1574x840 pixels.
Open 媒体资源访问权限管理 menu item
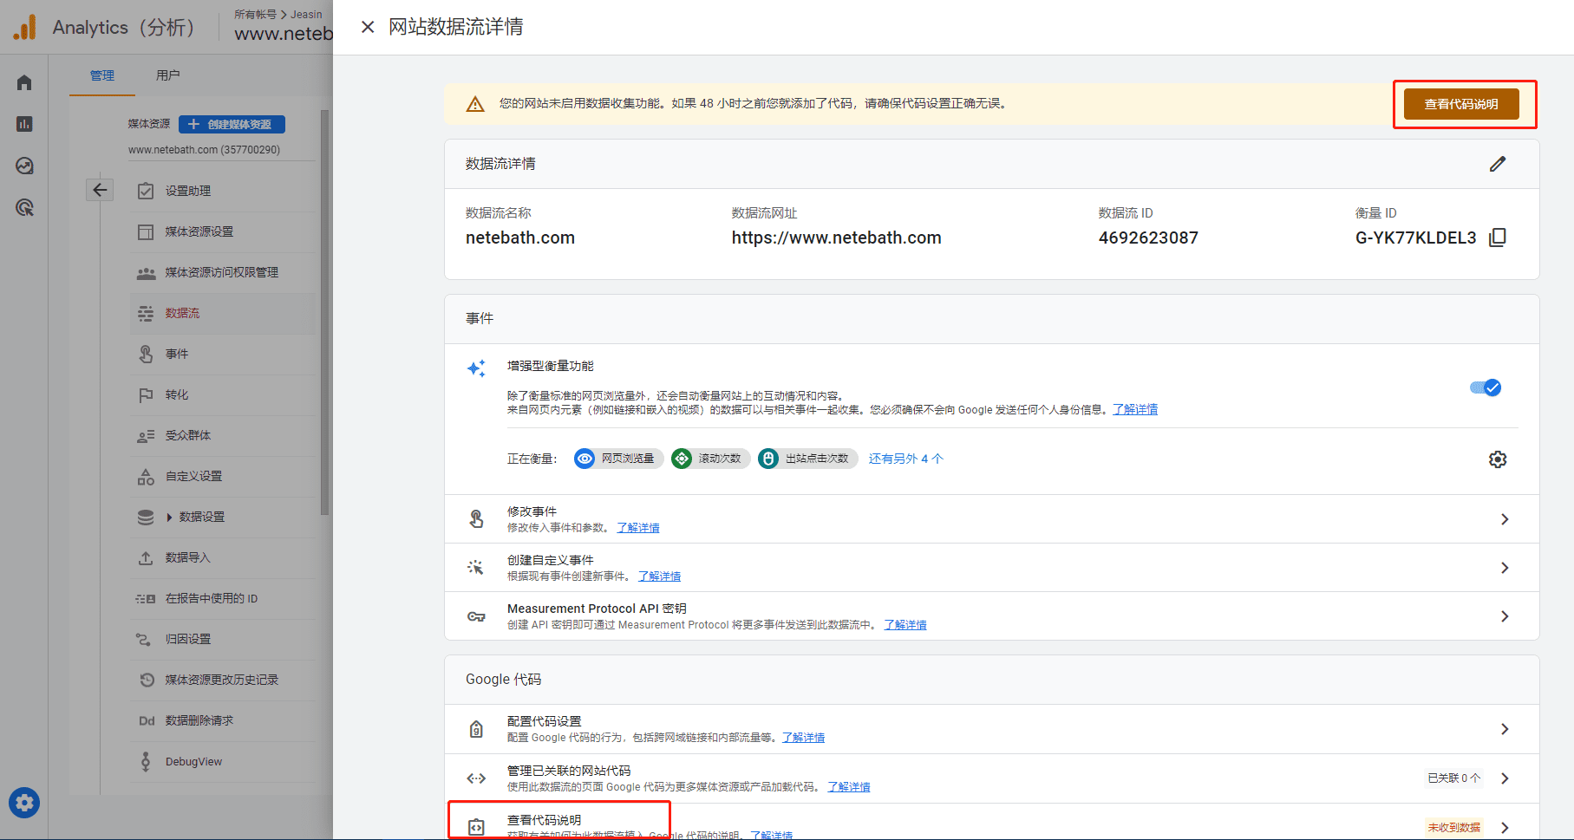click(223, 272)
